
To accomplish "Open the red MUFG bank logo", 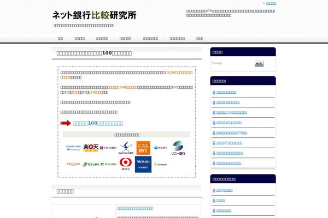I will pyautogui.click(x=126, y=164).
